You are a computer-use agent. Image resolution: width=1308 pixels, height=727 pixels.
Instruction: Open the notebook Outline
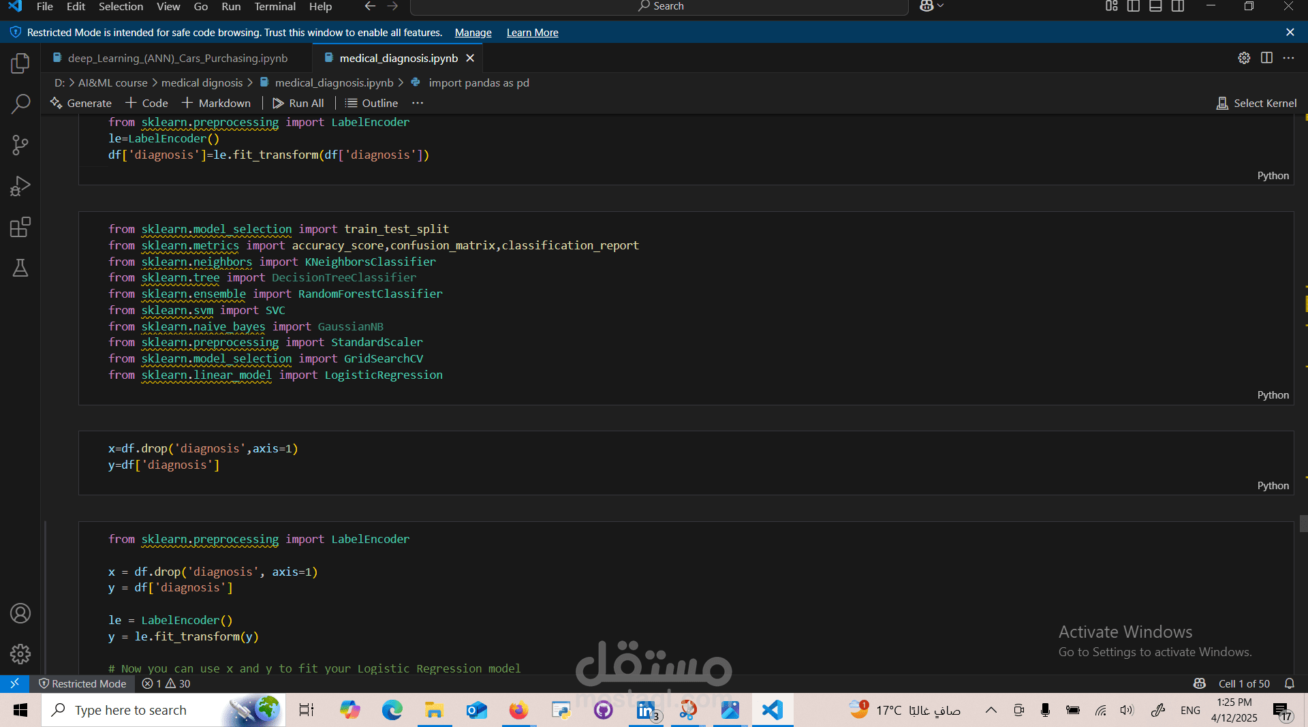coord(371,103)
